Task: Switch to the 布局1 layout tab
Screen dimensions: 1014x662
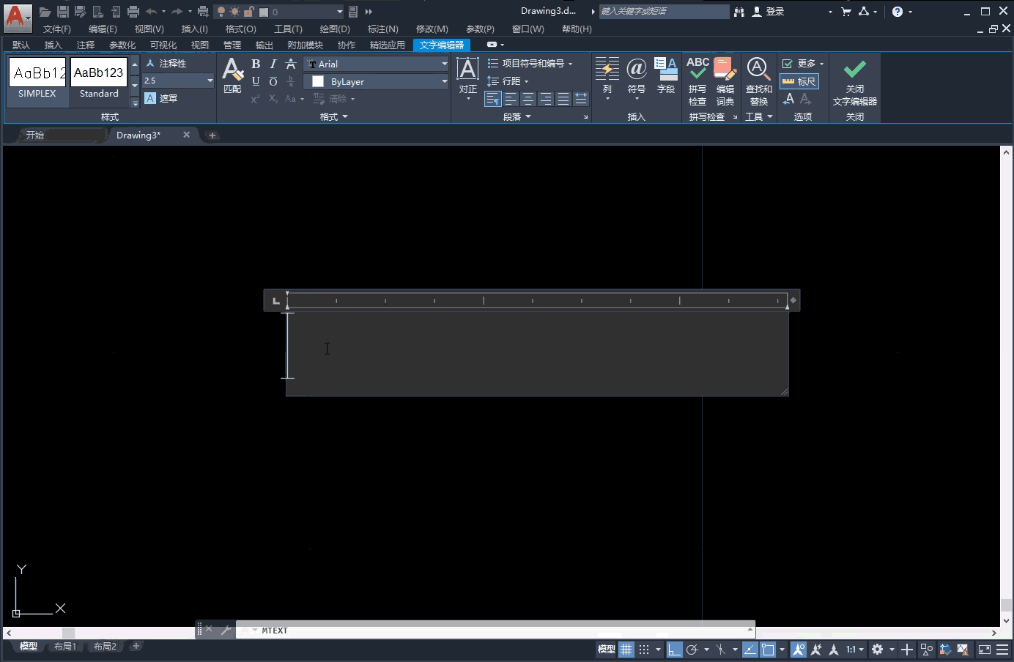Action: [x=64, y=647]
